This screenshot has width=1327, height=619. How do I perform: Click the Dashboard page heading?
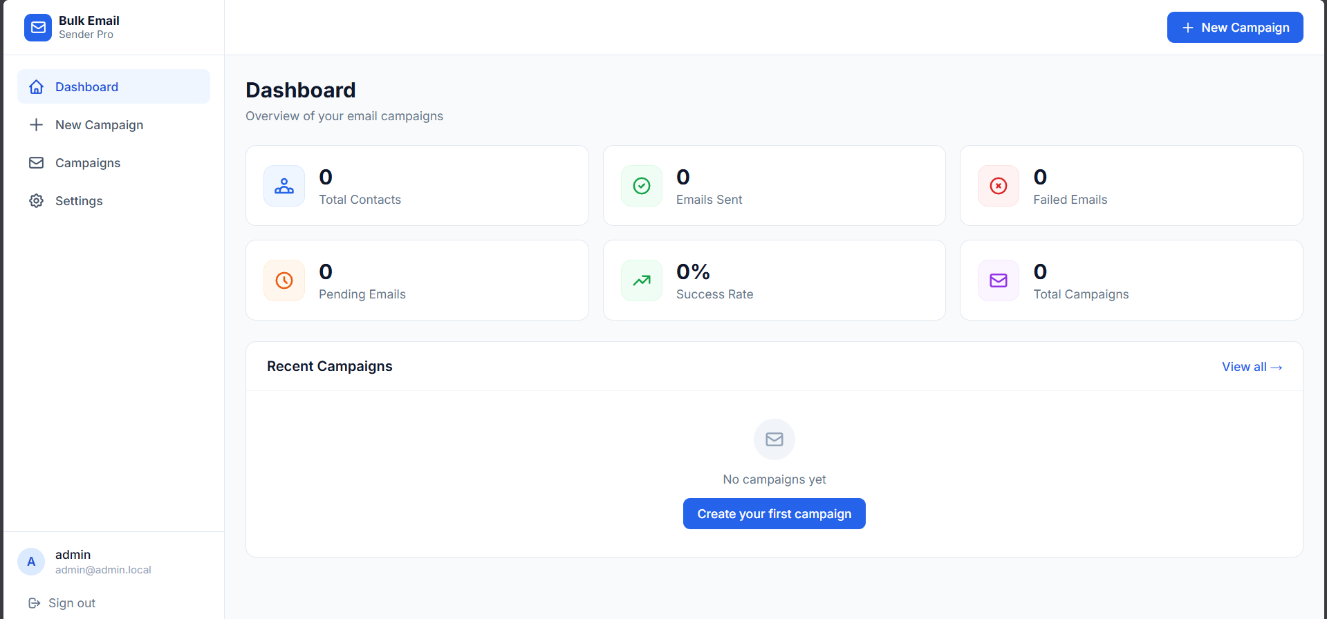(301, 90)
